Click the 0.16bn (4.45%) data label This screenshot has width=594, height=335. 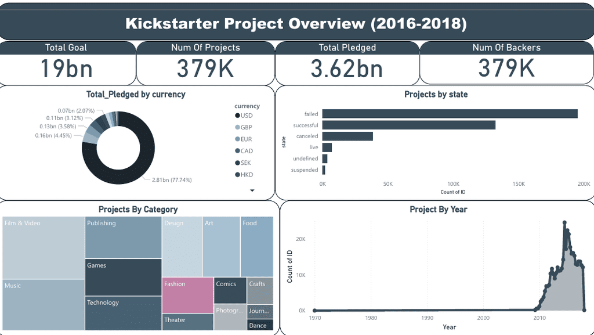pyautogui.click(x=53, y=135)
